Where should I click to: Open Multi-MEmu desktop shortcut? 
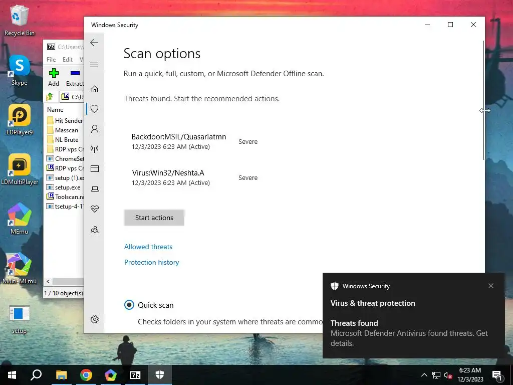(20, 268)
